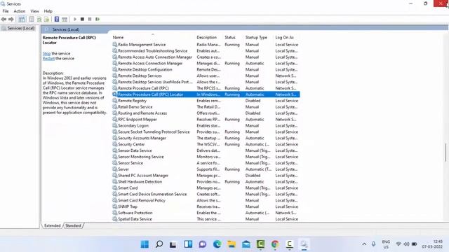Click the Smart Card service icon
This screenshot has width=449, height=252.
(x=115, y=188)
